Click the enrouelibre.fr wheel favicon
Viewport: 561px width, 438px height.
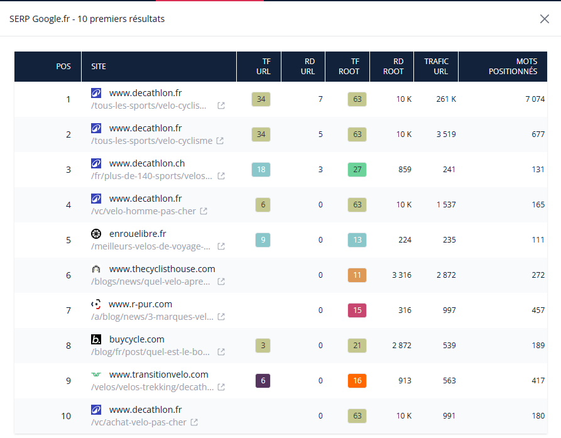pos(96,234)
